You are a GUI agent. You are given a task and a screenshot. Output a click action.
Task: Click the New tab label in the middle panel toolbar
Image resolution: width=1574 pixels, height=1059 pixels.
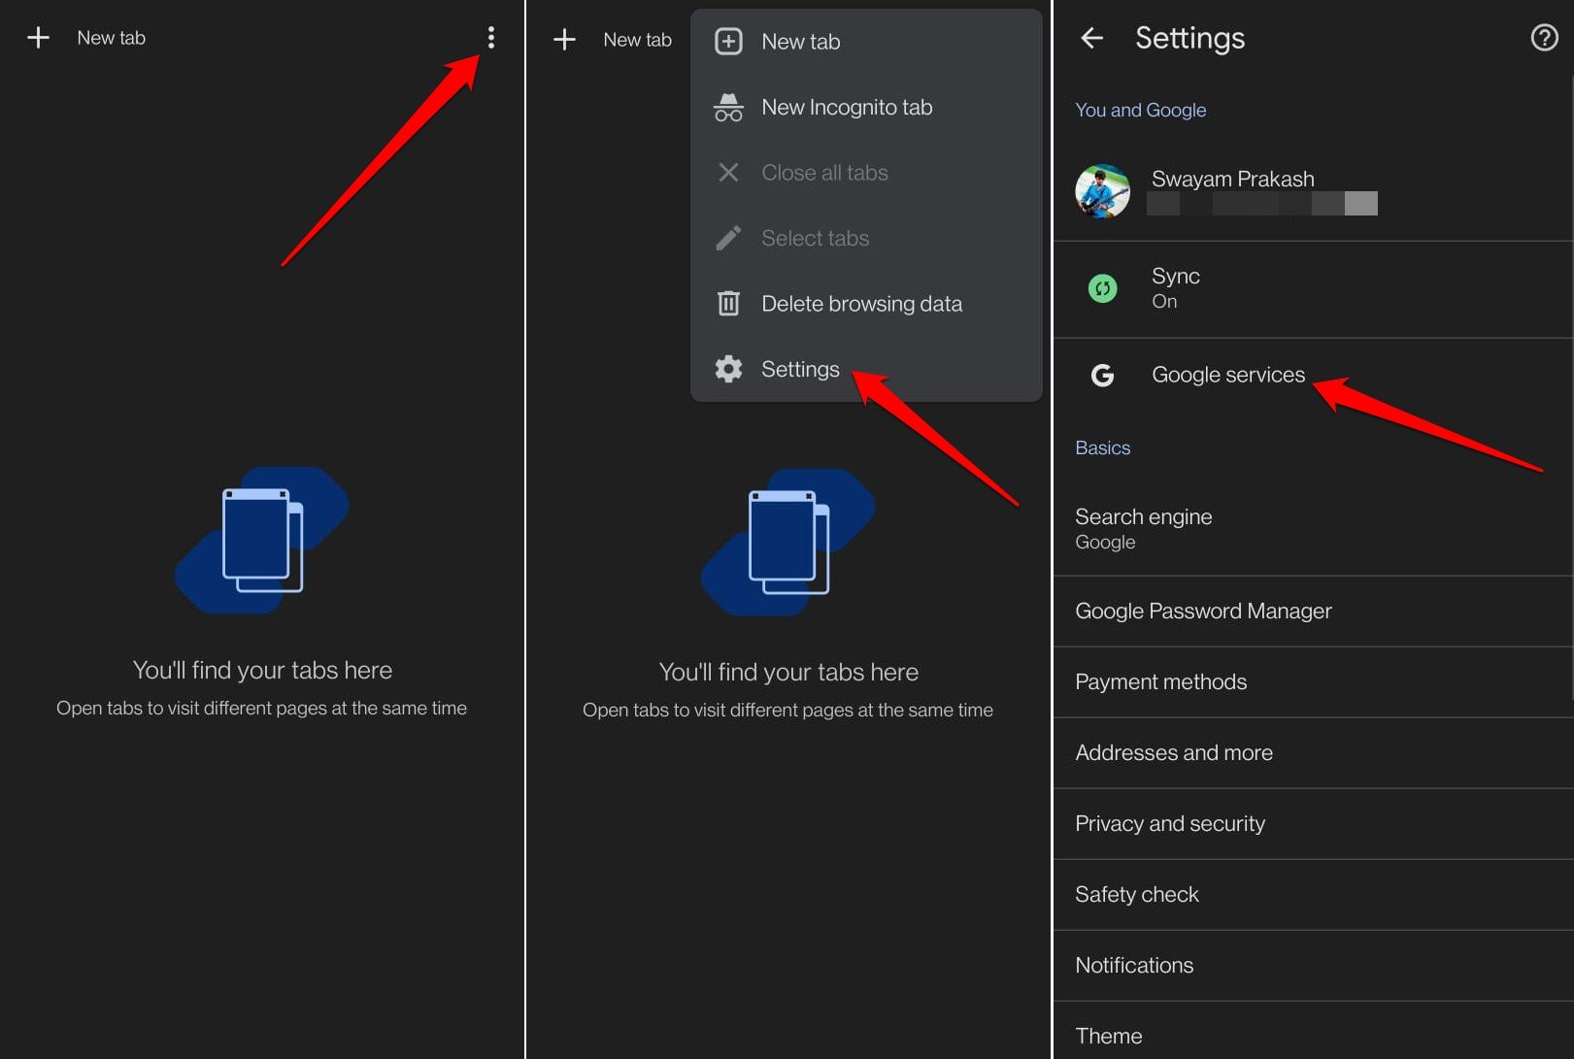pos(637,40)
